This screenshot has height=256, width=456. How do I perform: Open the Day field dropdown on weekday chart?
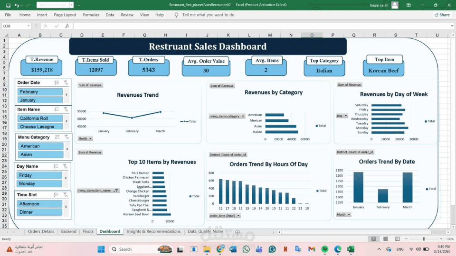342,116
